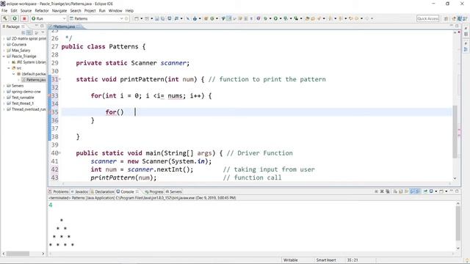Switch to the Javadoc tab
This screenshot has width=470, height=264.
click(x=80, y=191)
